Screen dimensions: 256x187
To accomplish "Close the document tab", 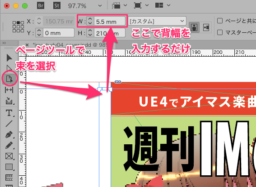I will click(x=27, y=45).
